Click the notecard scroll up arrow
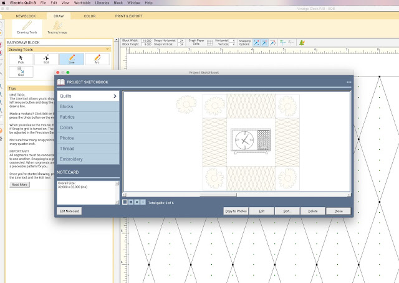The width and height of the screenshot is (399, 283). pyautogui.click(x=117, y=183)
